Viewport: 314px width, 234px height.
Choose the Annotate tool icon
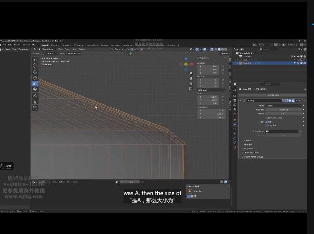click(x=35, y=96)
